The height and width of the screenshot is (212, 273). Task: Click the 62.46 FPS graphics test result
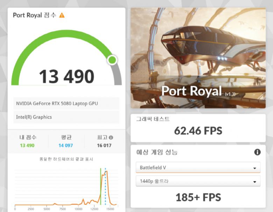[x=198, y=131]
